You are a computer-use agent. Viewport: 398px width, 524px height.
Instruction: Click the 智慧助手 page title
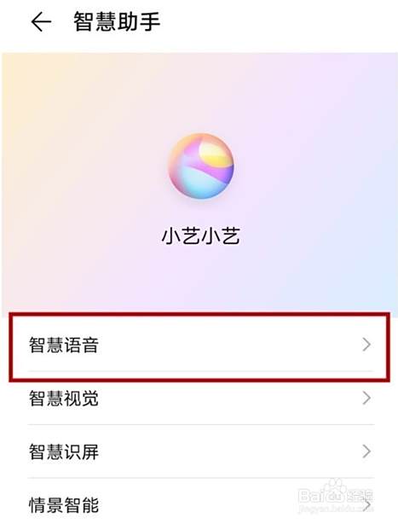click(117, 21)
